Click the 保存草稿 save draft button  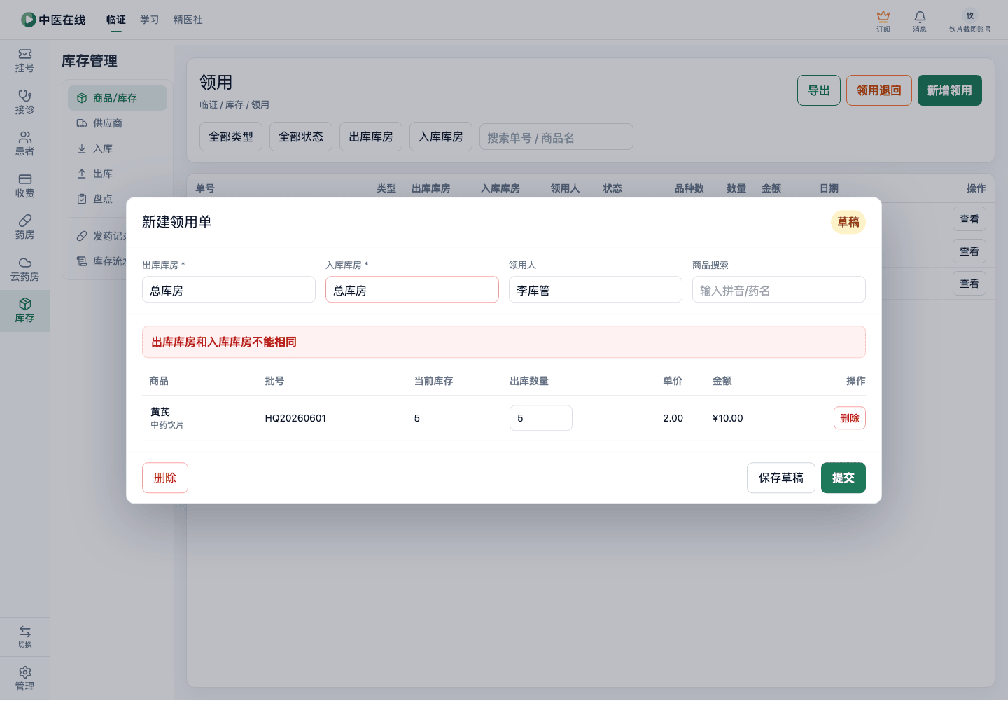click(781, 478)
